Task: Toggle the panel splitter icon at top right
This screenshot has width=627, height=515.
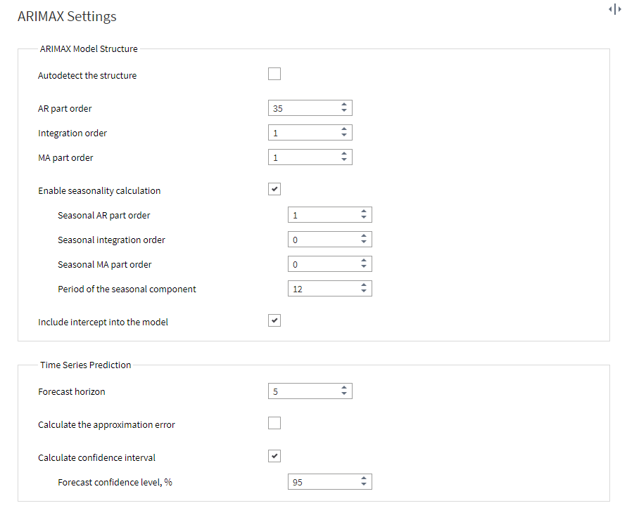Action: tap(614, 9)
